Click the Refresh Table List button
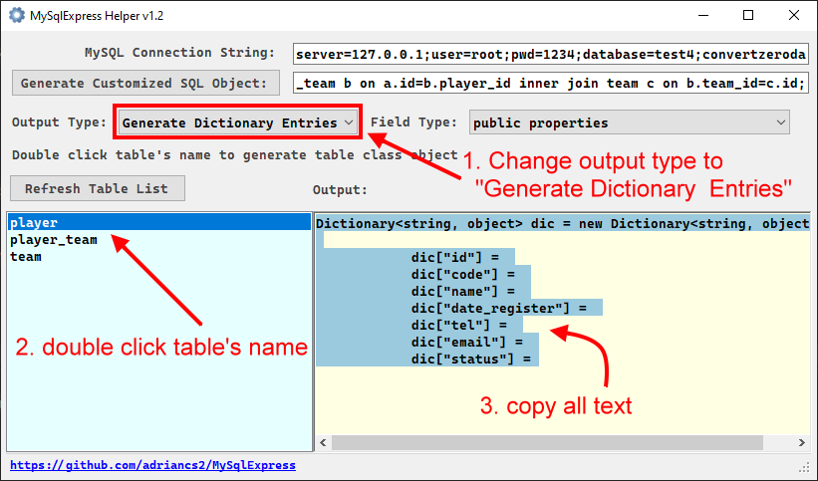This screenshot has height=481, width=818. (97, 188)
